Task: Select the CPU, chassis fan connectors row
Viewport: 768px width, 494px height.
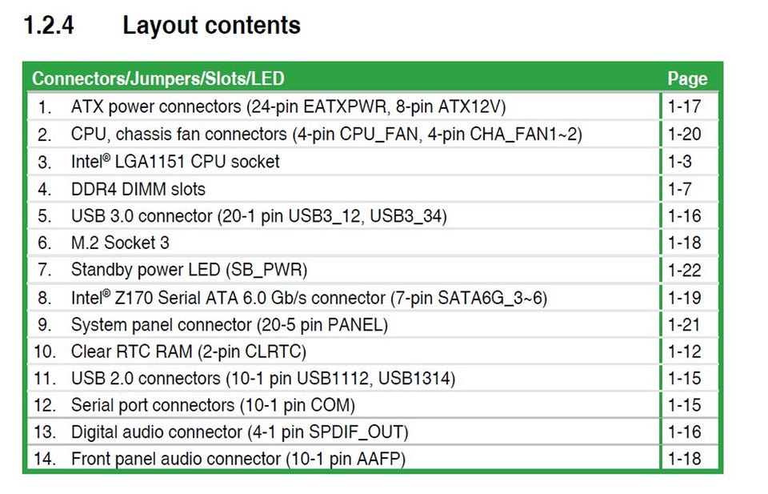Action: [x=326, y=134]
